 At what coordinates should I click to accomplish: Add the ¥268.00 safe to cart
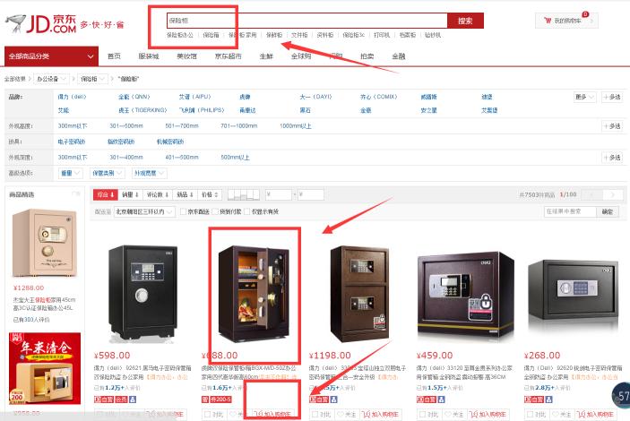coord(596,414)
